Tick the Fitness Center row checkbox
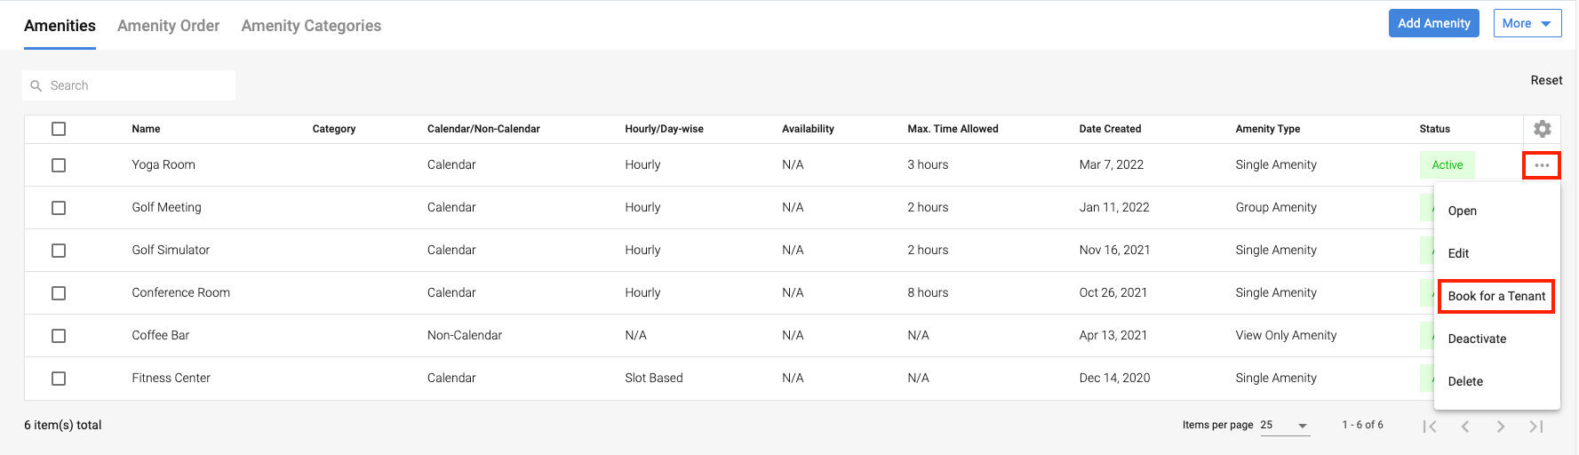This screenshot has width=1579, height=455. coord(59,379)
